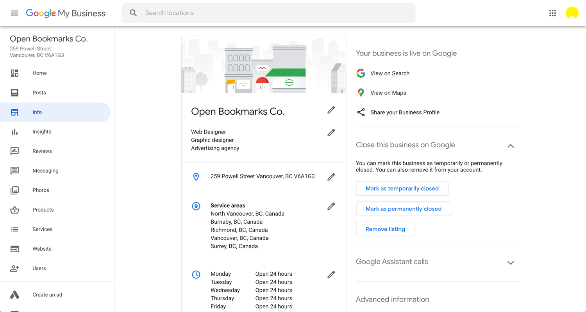
Task: Click the Website sidebar icon
Action: click(14, 249)
